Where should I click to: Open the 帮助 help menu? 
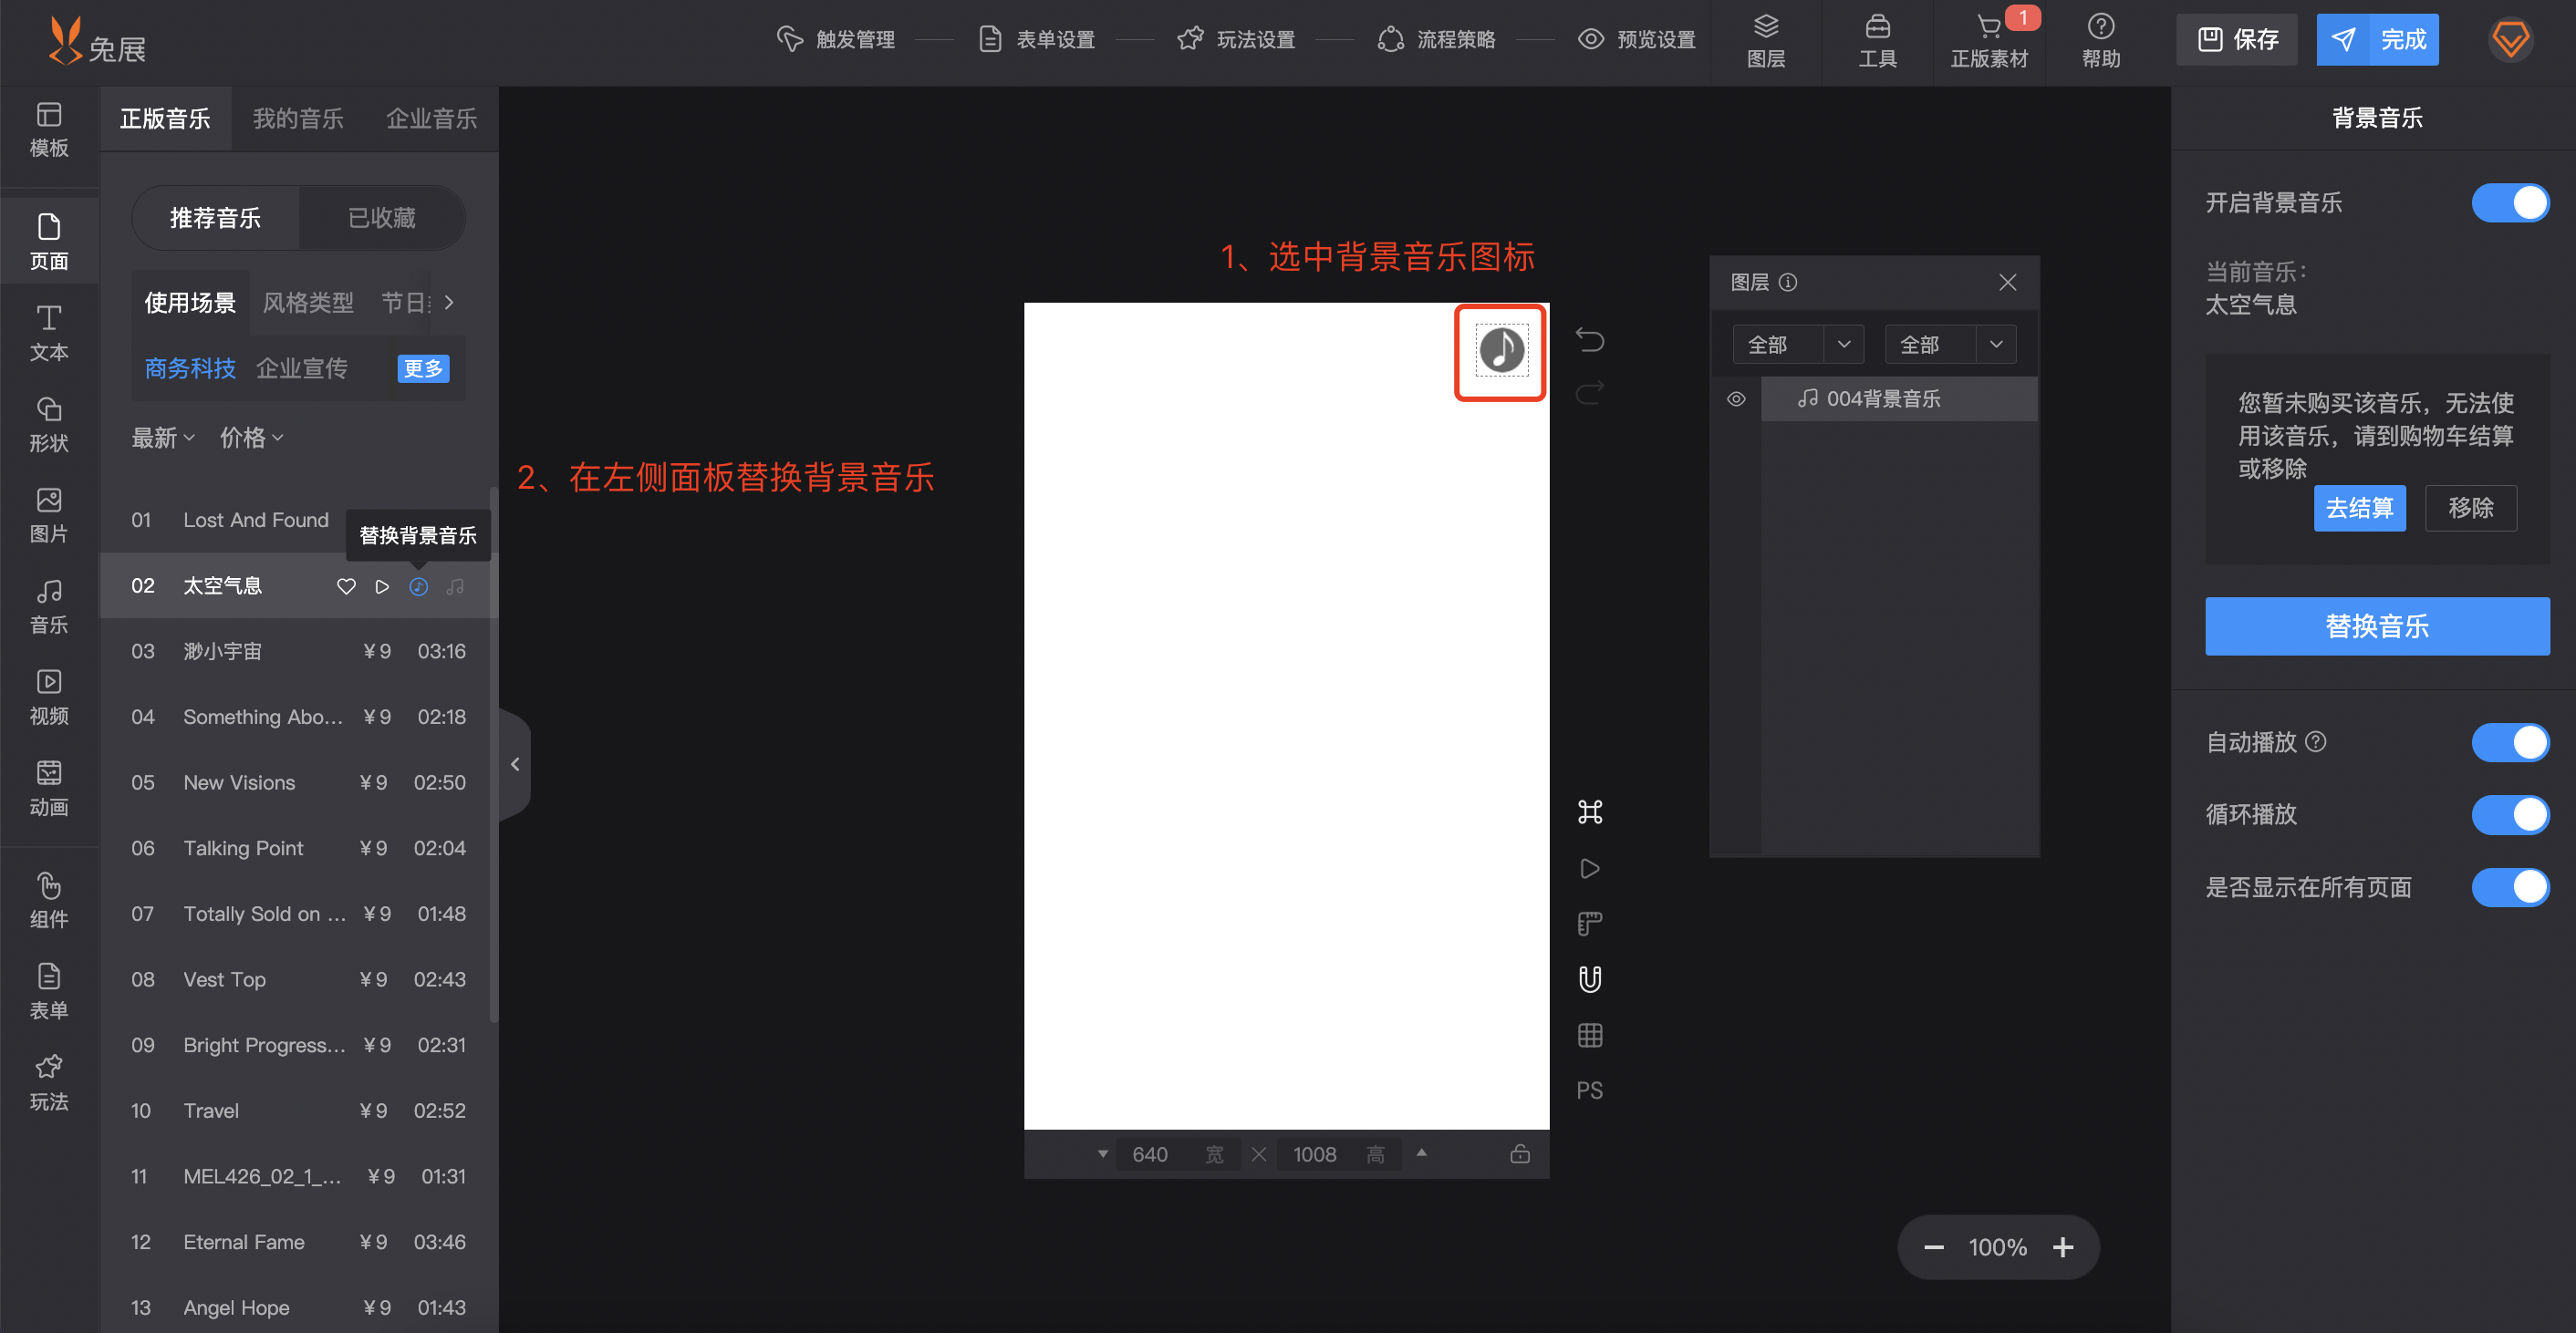pos(2101,41)
